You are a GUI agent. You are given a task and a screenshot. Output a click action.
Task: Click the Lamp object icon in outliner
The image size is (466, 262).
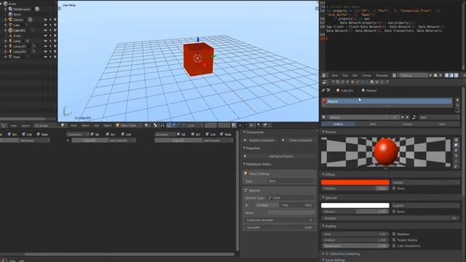tap(10, 41)
